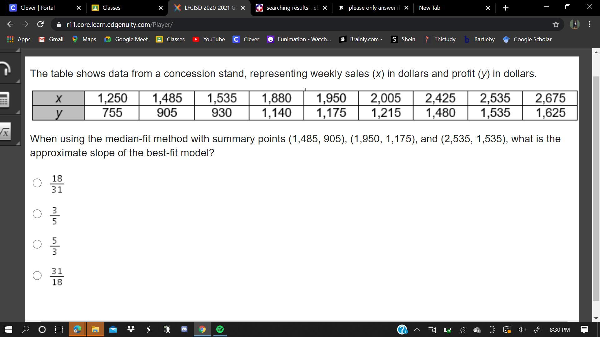Select the answer 18/31
Viewport: 600px width, 337px height.
(37, 183)
